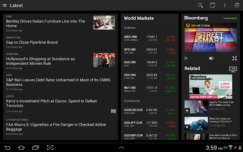Tap the airplane mode status icon
The image size is (243, 152).
coord(235,147)
